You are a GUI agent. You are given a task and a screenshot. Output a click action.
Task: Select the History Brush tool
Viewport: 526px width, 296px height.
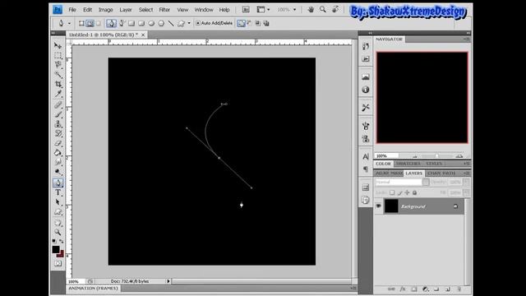click(x=58, y=133)
